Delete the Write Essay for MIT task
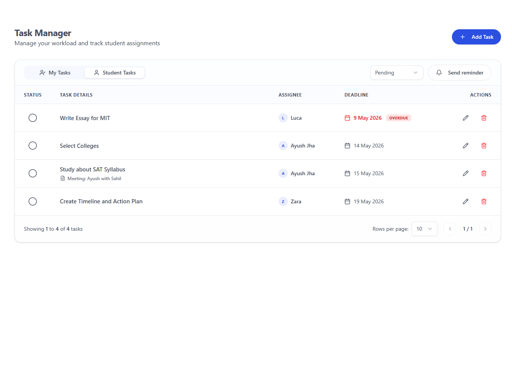 [484, 118]
